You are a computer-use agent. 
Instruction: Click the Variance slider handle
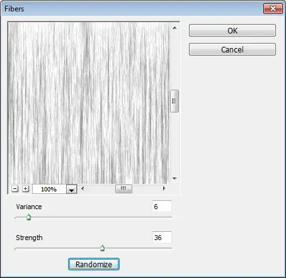[x=29, y=217]
